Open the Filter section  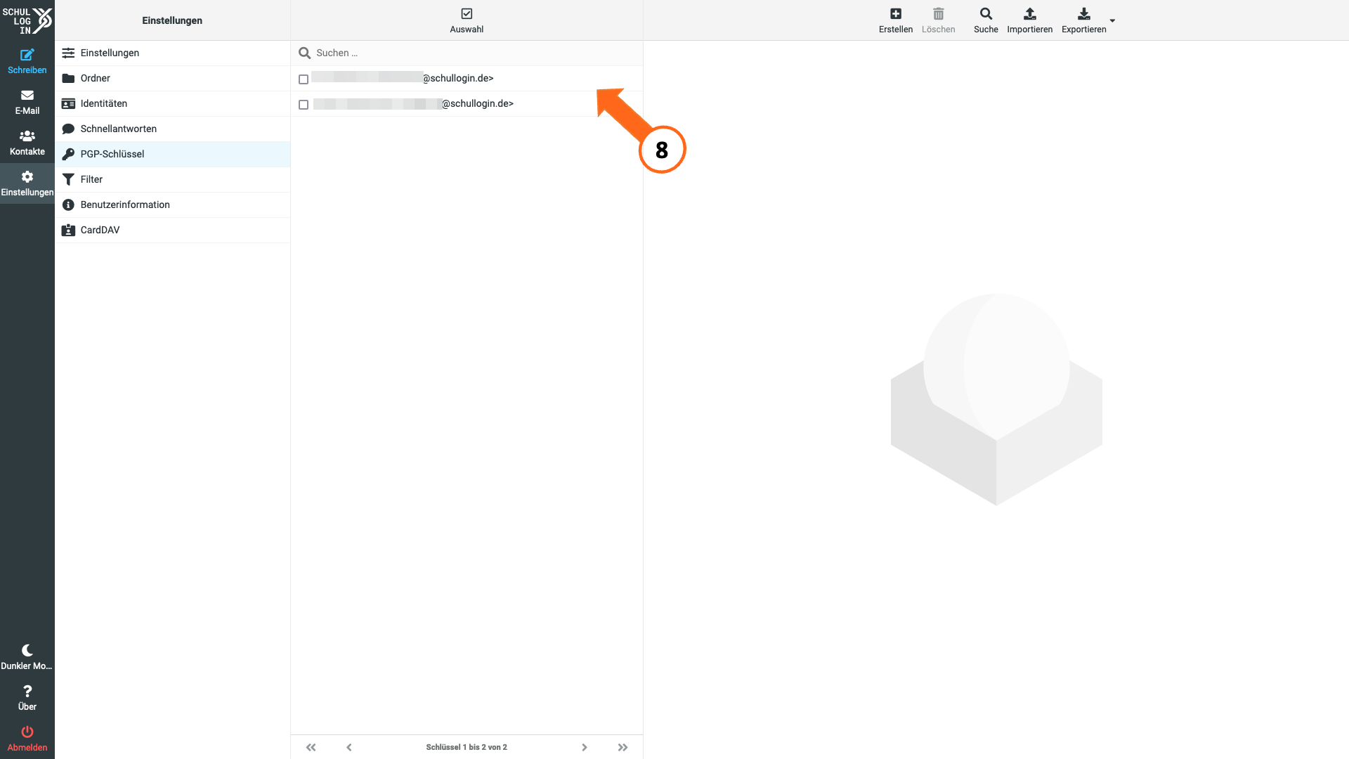172,179
